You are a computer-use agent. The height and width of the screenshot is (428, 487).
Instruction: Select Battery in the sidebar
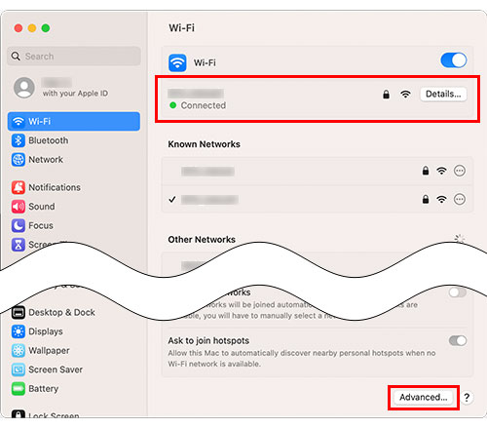pos(74,389)
